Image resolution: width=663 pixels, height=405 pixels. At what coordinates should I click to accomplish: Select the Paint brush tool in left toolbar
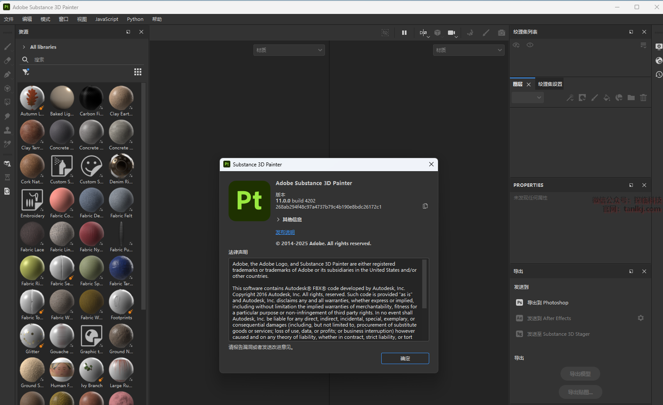point(7,47)
